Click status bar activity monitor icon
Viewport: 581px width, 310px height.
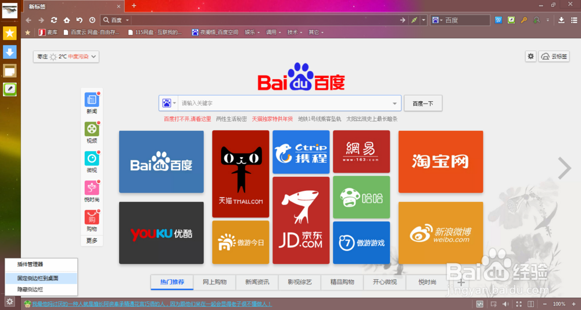[480, 304]
